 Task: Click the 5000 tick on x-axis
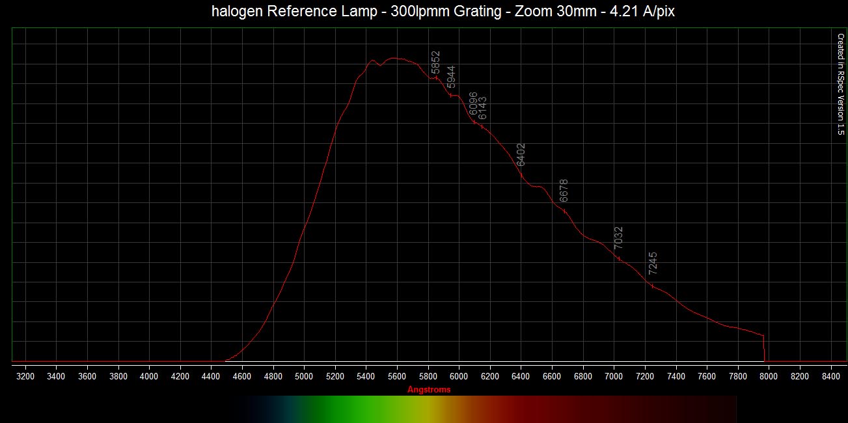coord(304,376)
